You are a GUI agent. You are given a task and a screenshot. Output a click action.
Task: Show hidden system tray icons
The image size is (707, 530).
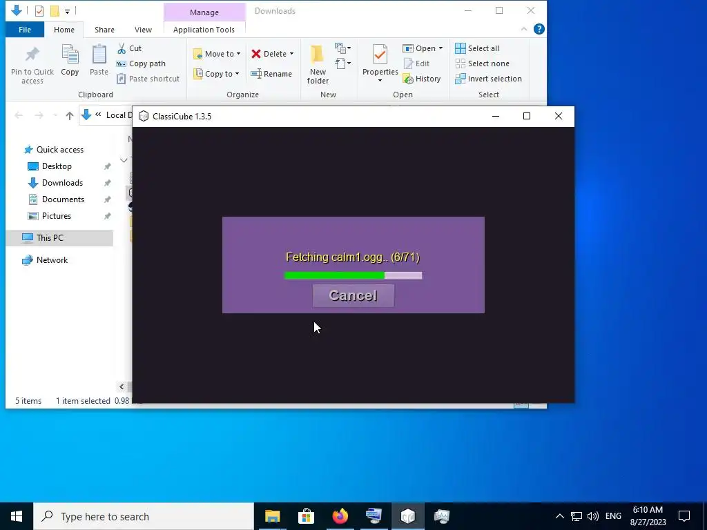(559, 516)
